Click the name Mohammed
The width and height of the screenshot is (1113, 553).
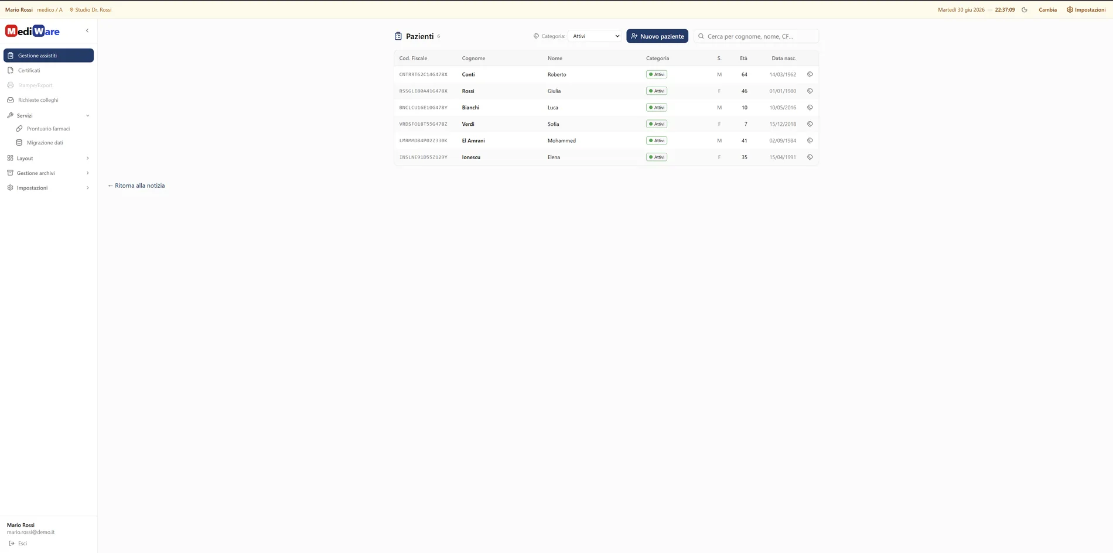[x=561, y=140]
